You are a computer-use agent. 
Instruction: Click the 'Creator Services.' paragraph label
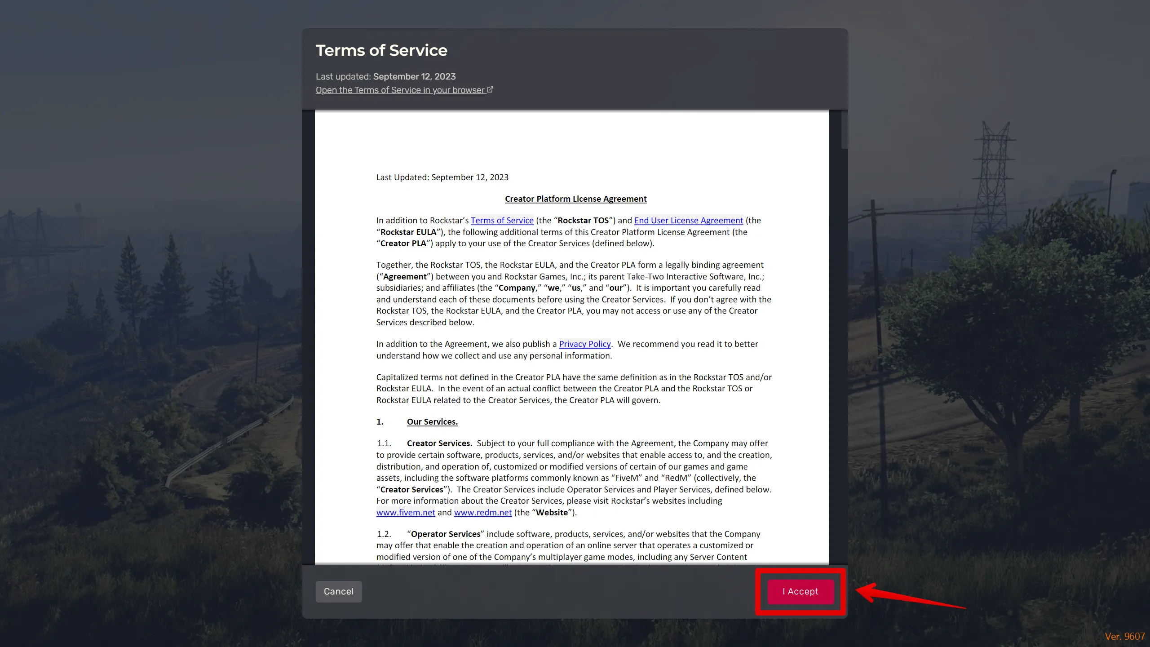(439, 443)
